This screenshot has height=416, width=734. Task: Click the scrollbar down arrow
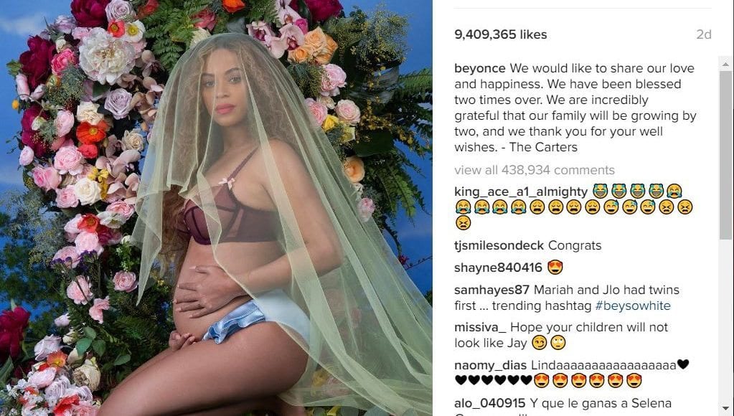pyautogui.click(x=725, y=408)
